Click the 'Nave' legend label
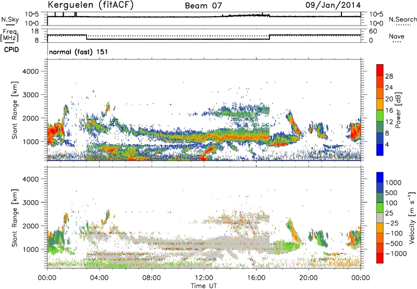 click(397, 37)
